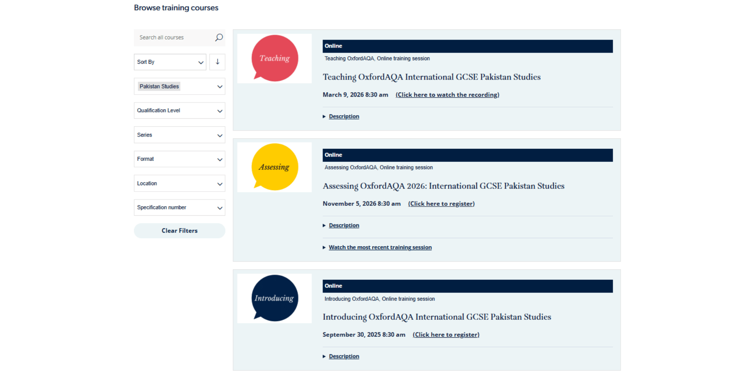This screenshot has width=752, height=376.
Task: Open the watch the recording link
Action: 448,95
